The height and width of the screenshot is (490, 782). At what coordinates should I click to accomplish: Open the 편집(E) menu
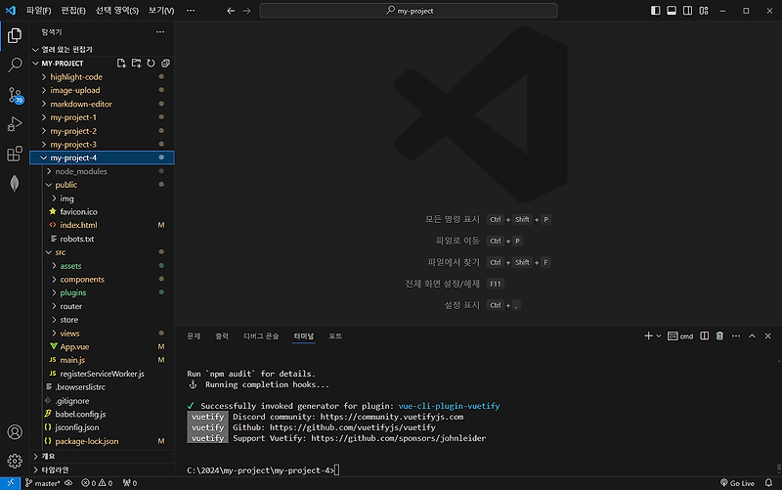point(73,11)
